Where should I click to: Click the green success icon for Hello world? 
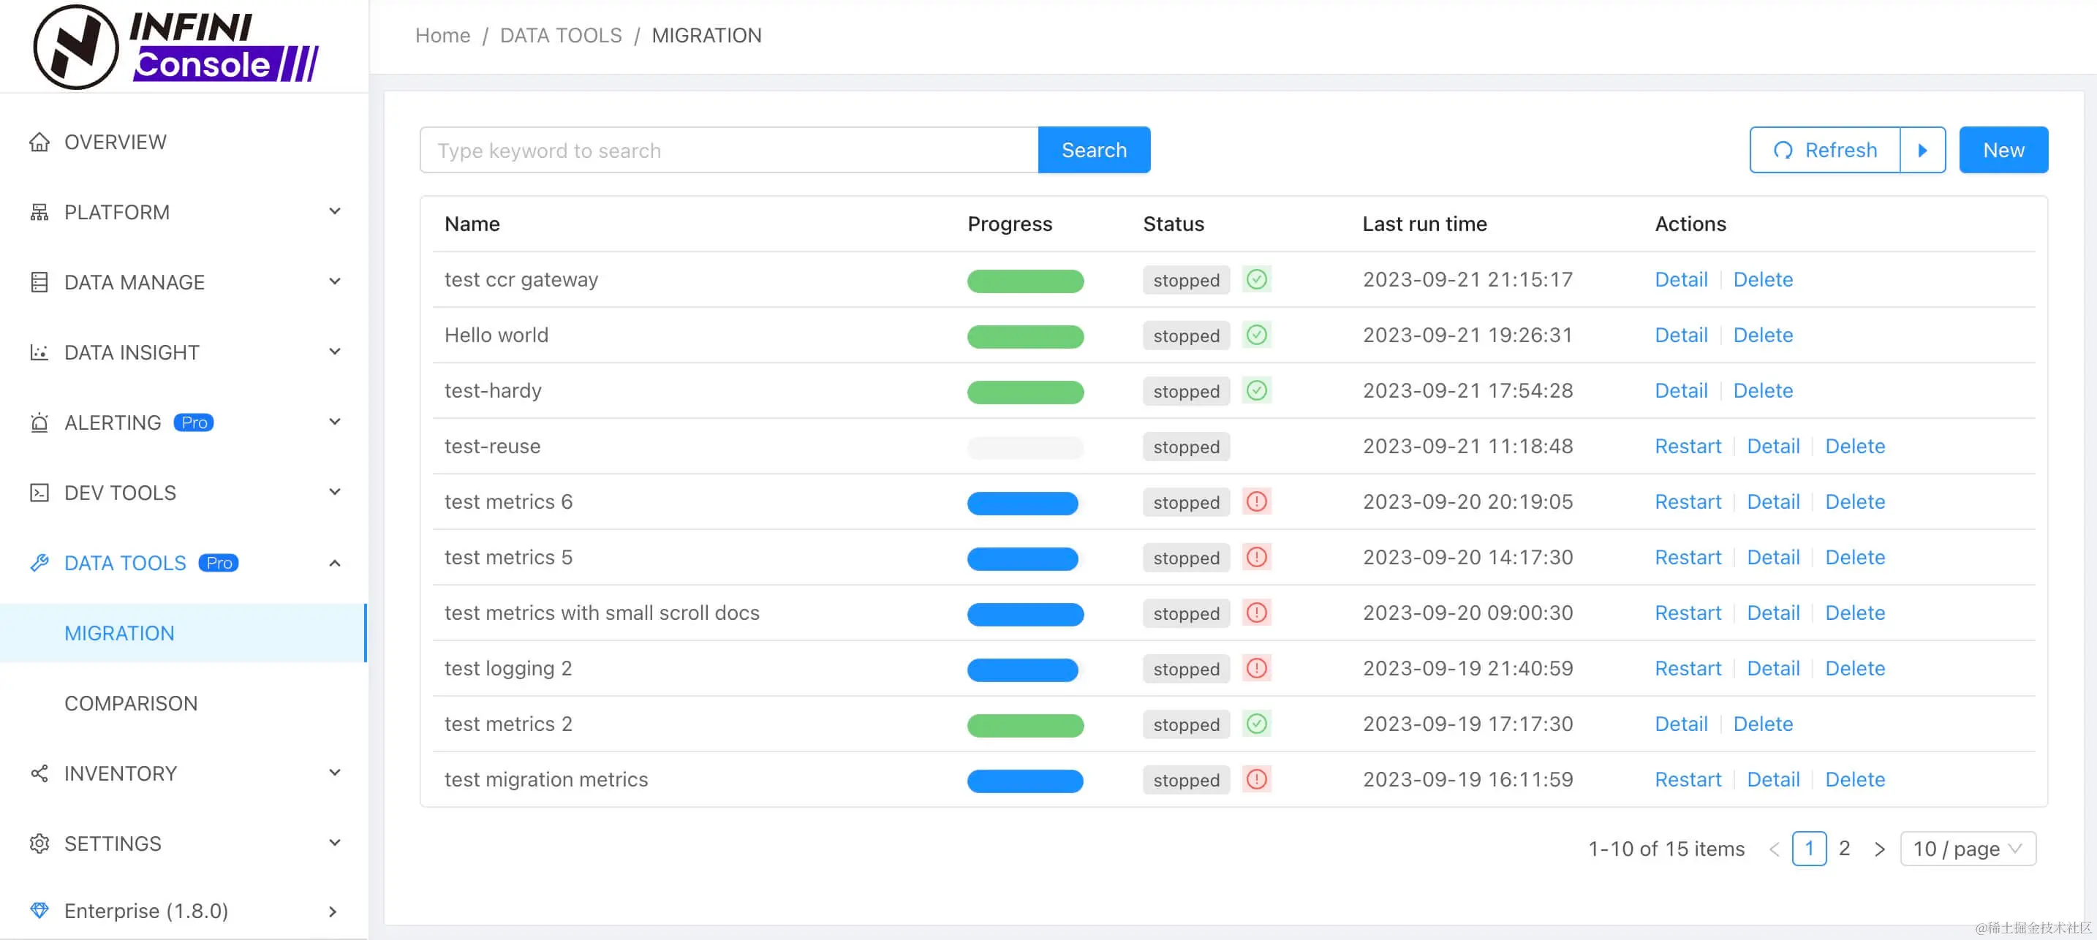point(1256,336)
